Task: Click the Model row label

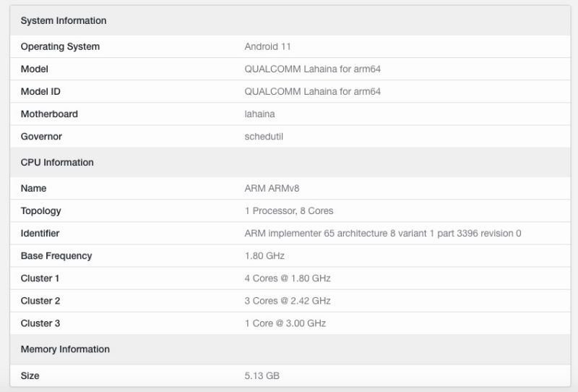Action: point(34,69)
